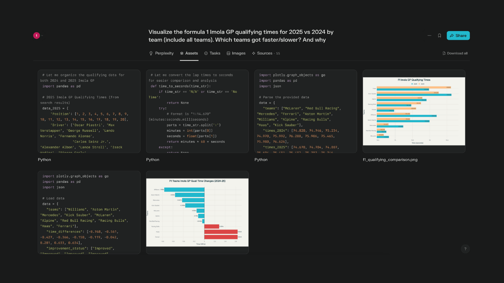
Task: Expand the account chevron beside the avatar
Action: tap(42, 36)
